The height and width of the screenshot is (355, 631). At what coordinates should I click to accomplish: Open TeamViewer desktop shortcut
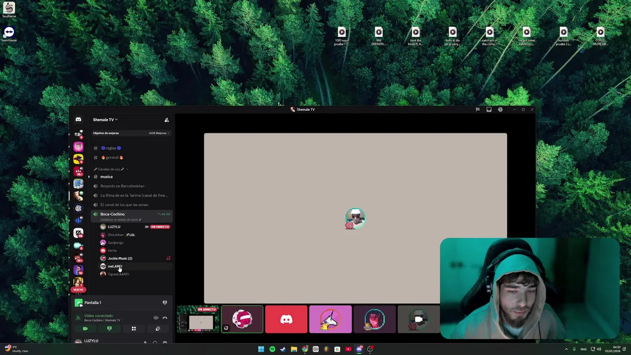pos(9,34)
